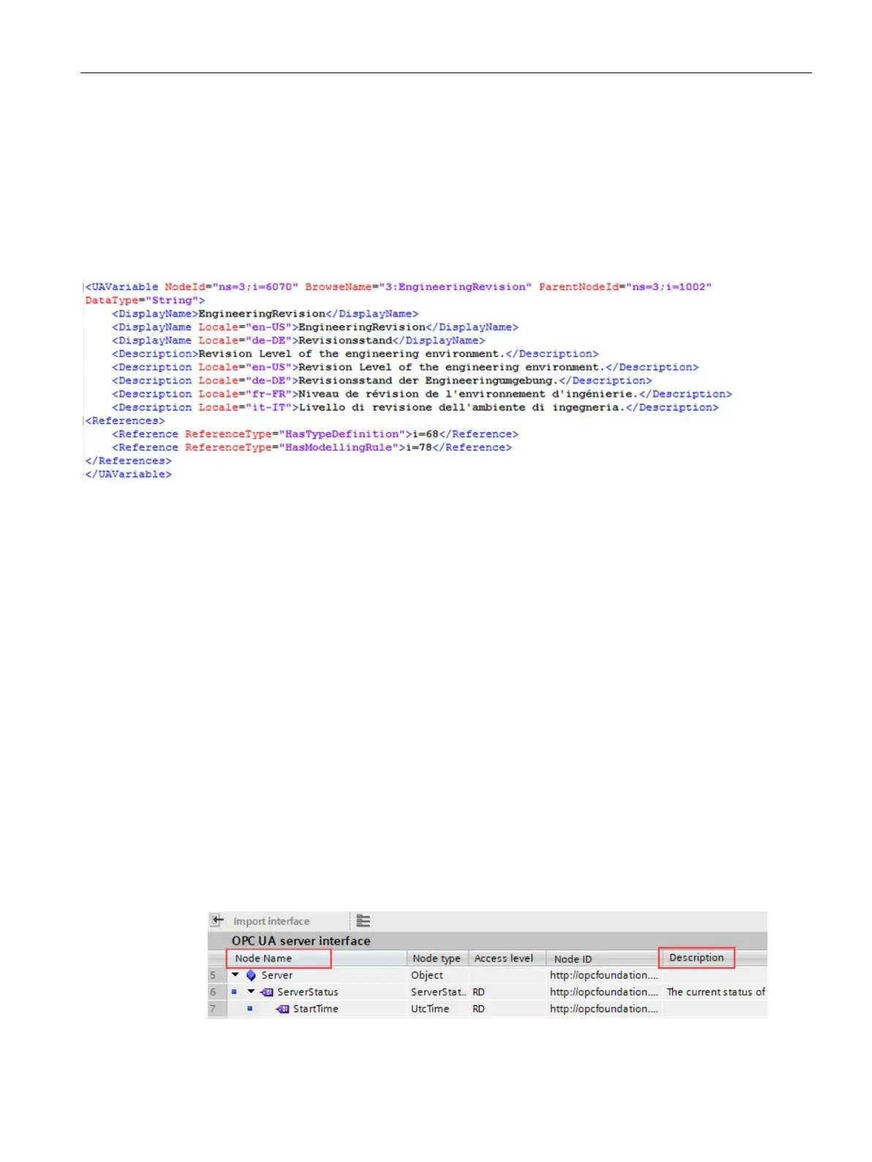Screen dimensions: 872x1162
Task: Click the closing </UAVariable> tag
Action: (128, 474)
